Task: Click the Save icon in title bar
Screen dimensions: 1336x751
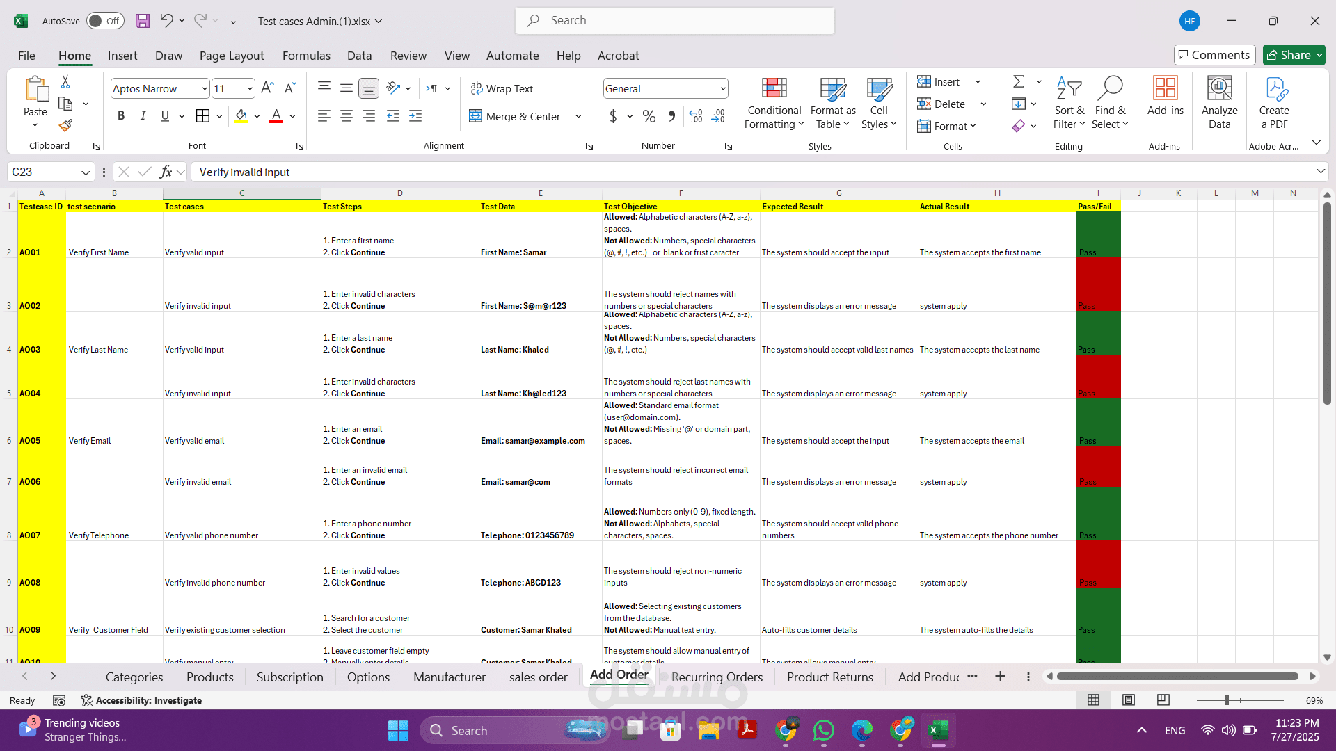Action: click(x=143, y=21)
